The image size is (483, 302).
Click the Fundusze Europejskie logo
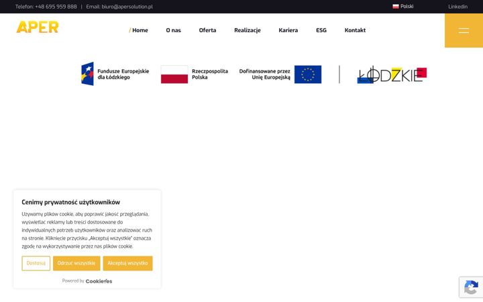pos(115,74)
